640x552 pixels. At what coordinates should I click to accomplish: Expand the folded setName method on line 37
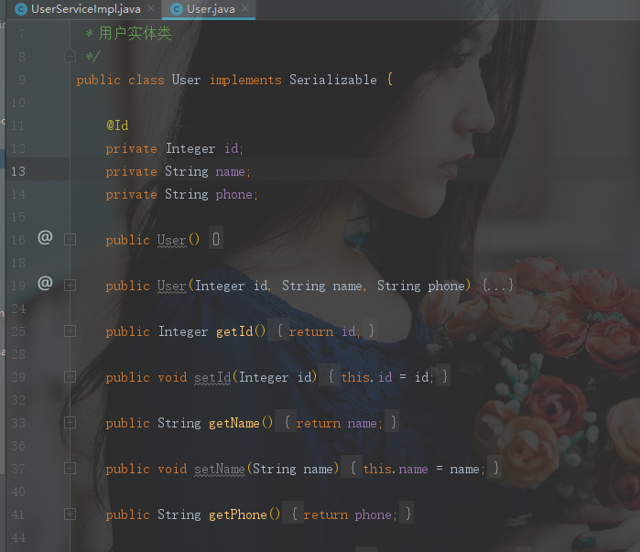pos(70,469)
